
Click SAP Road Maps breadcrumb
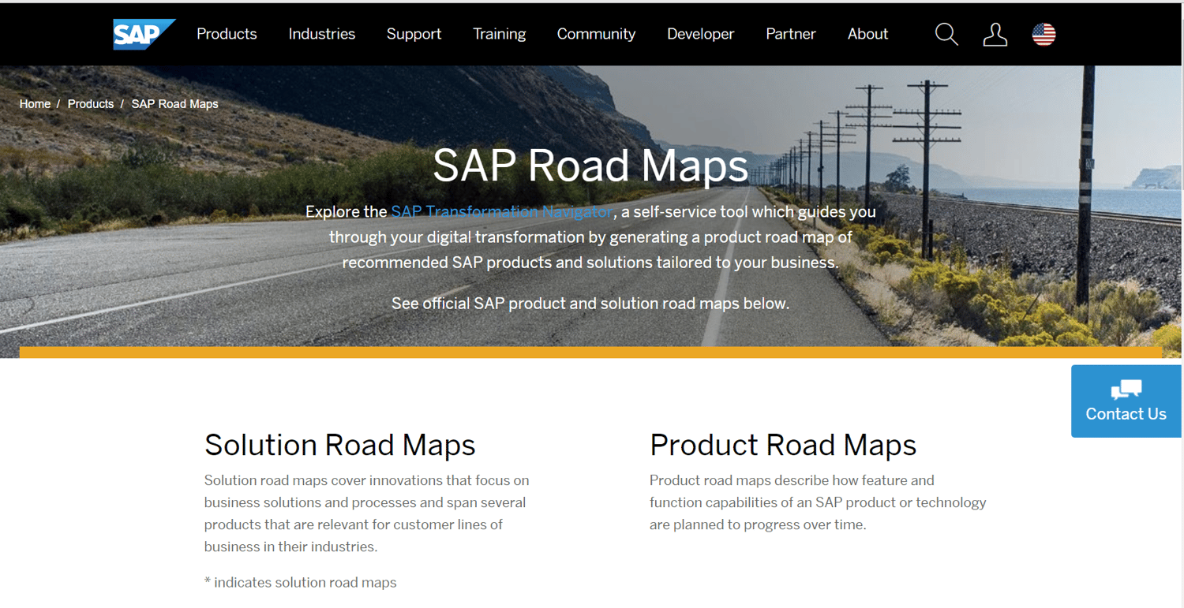(x=174, y=104)
